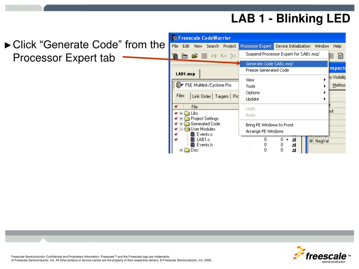Open the Device Initialization menu
This screenshot has height=269, width=359.
293,46
